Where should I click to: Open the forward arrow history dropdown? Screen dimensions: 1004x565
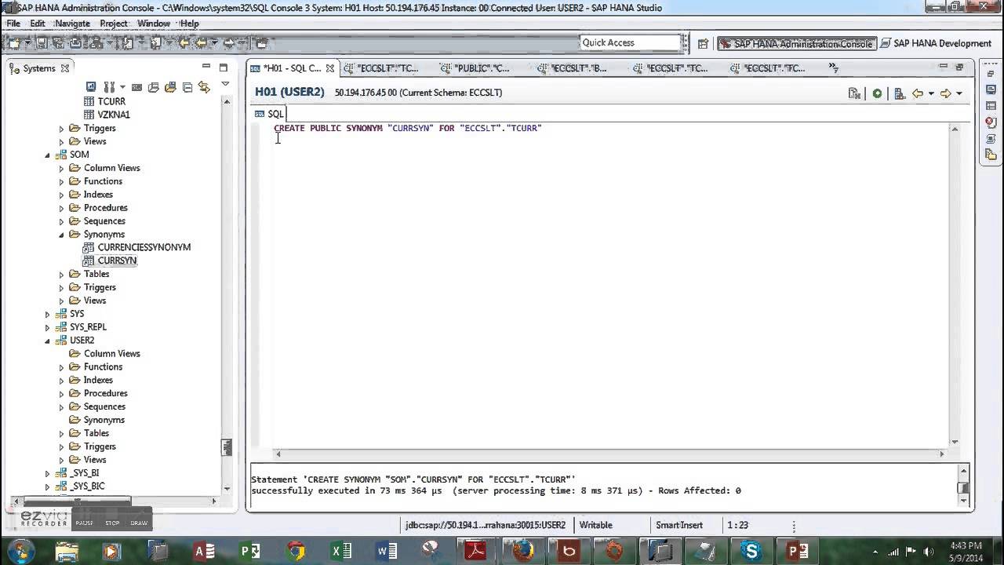click(x=959, y=93)
